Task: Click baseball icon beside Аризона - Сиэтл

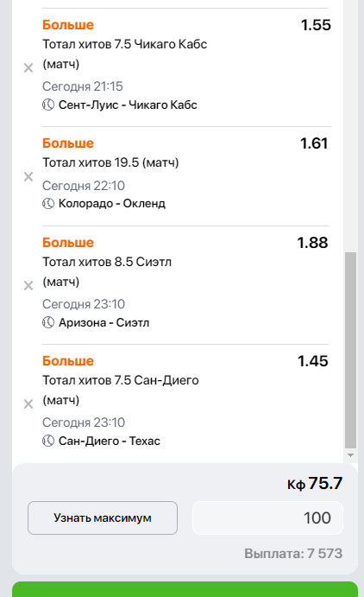Action: pyautogui.click(x=48, y=322)
